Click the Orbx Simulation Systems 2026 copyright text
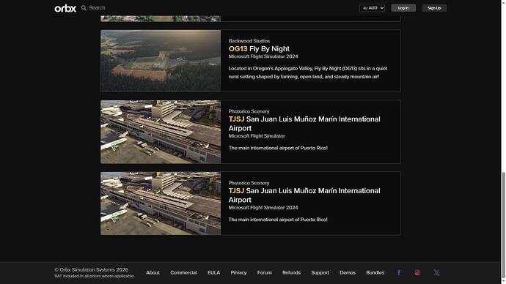This screenshot has height=284, width=506. [92, 269]
